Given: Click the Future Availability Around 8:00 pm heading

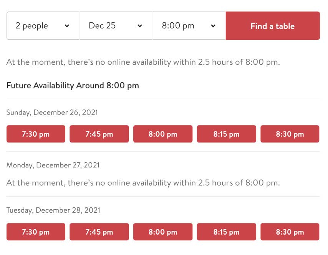Looking at the screenshot, I should (x=73, y=86).
